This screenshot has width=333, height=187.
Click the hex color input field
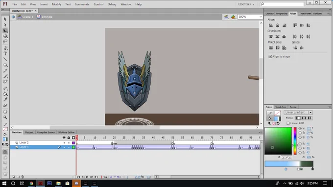[286, 157]
